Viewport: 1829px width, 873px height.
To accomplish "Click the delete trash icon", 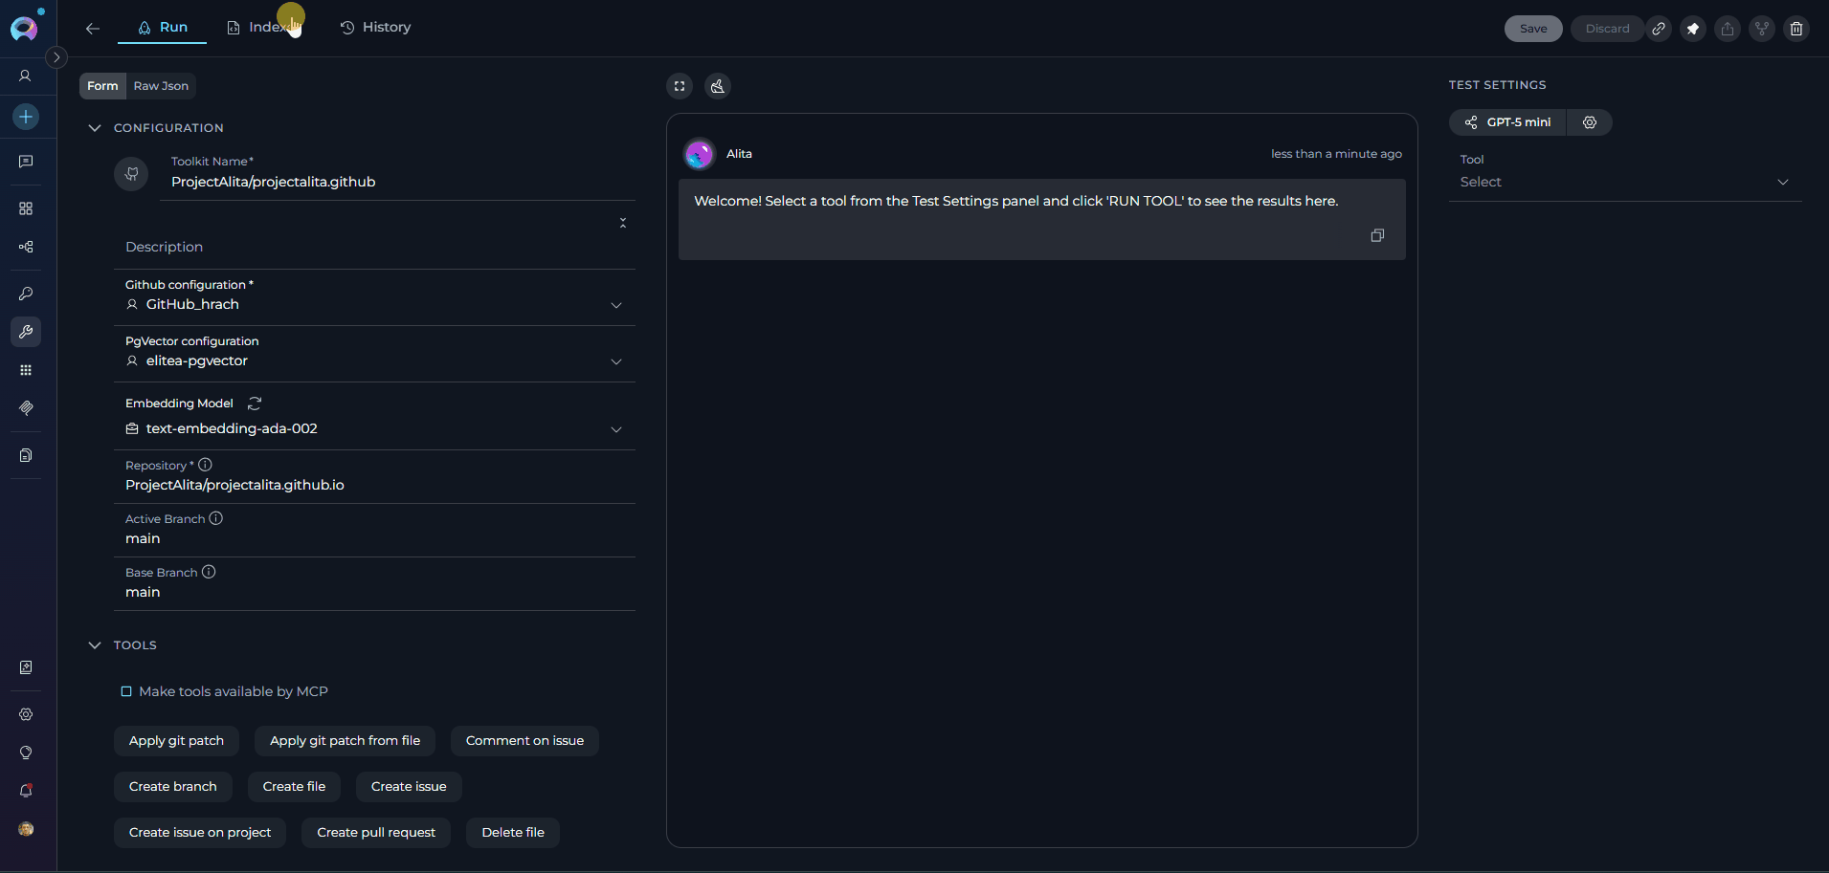I will point(1796,29).
